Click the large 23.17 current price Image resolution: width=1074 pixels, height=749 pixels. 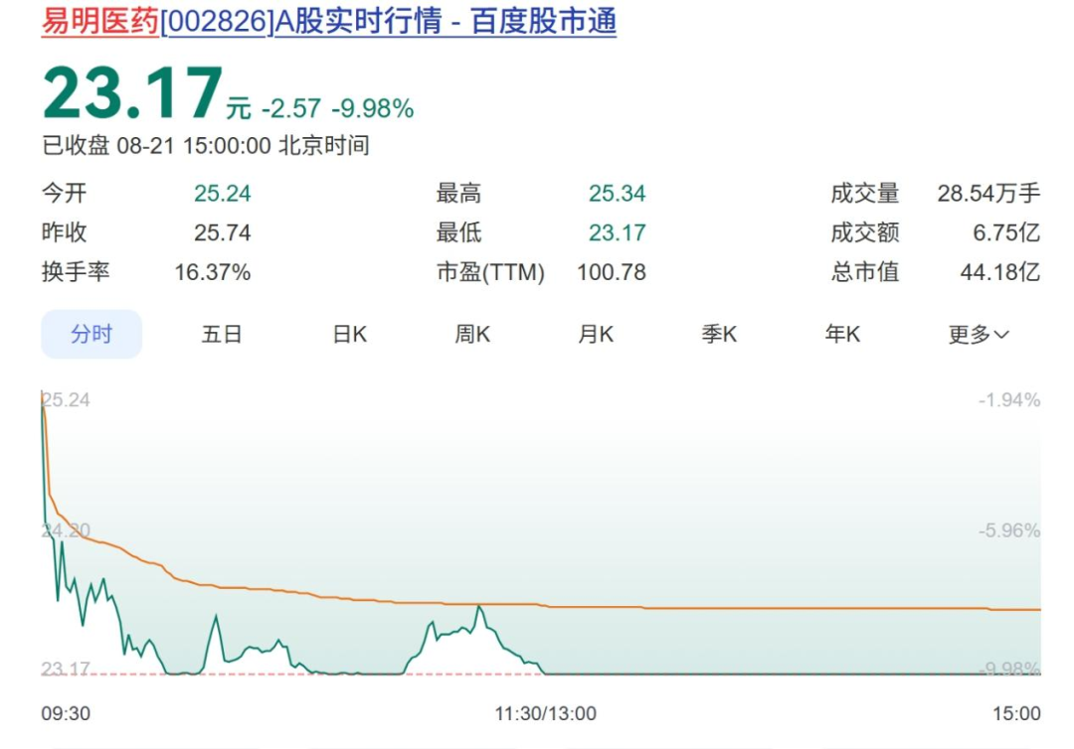133,93
